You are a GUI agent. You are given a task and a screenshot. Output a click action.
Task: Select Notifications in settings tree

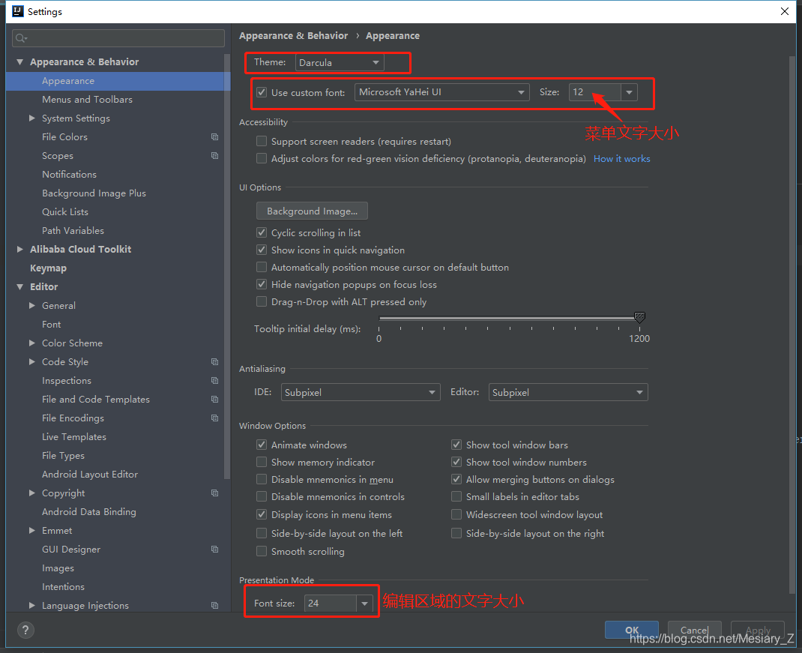(69, 175)
